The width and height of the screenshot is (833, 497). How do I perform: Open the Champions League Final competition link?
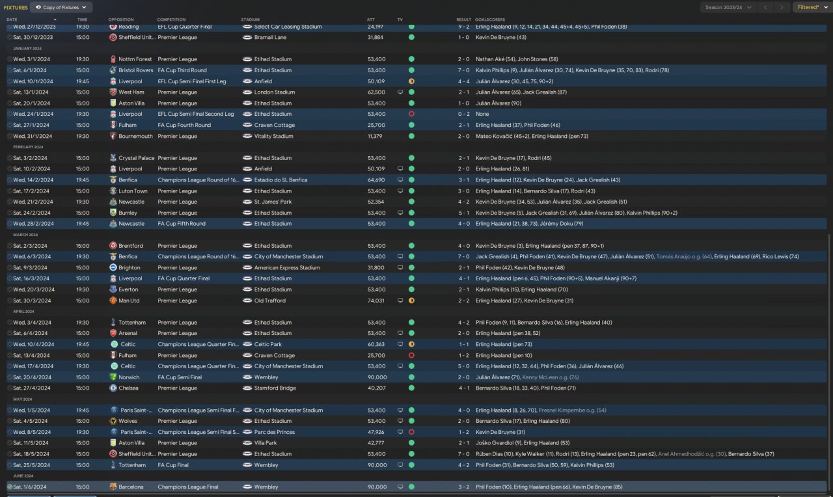(x=187, y=487)
